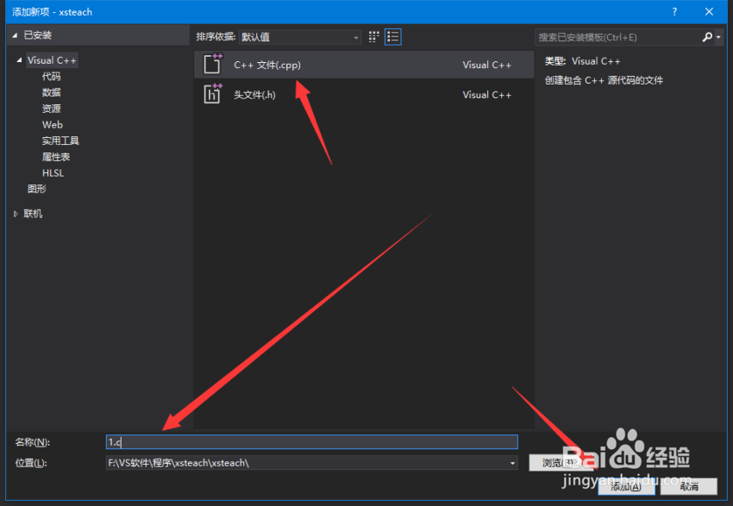Select the 数据 category
This screenshot has width=733, height=506.
click(x=52, y=92)
